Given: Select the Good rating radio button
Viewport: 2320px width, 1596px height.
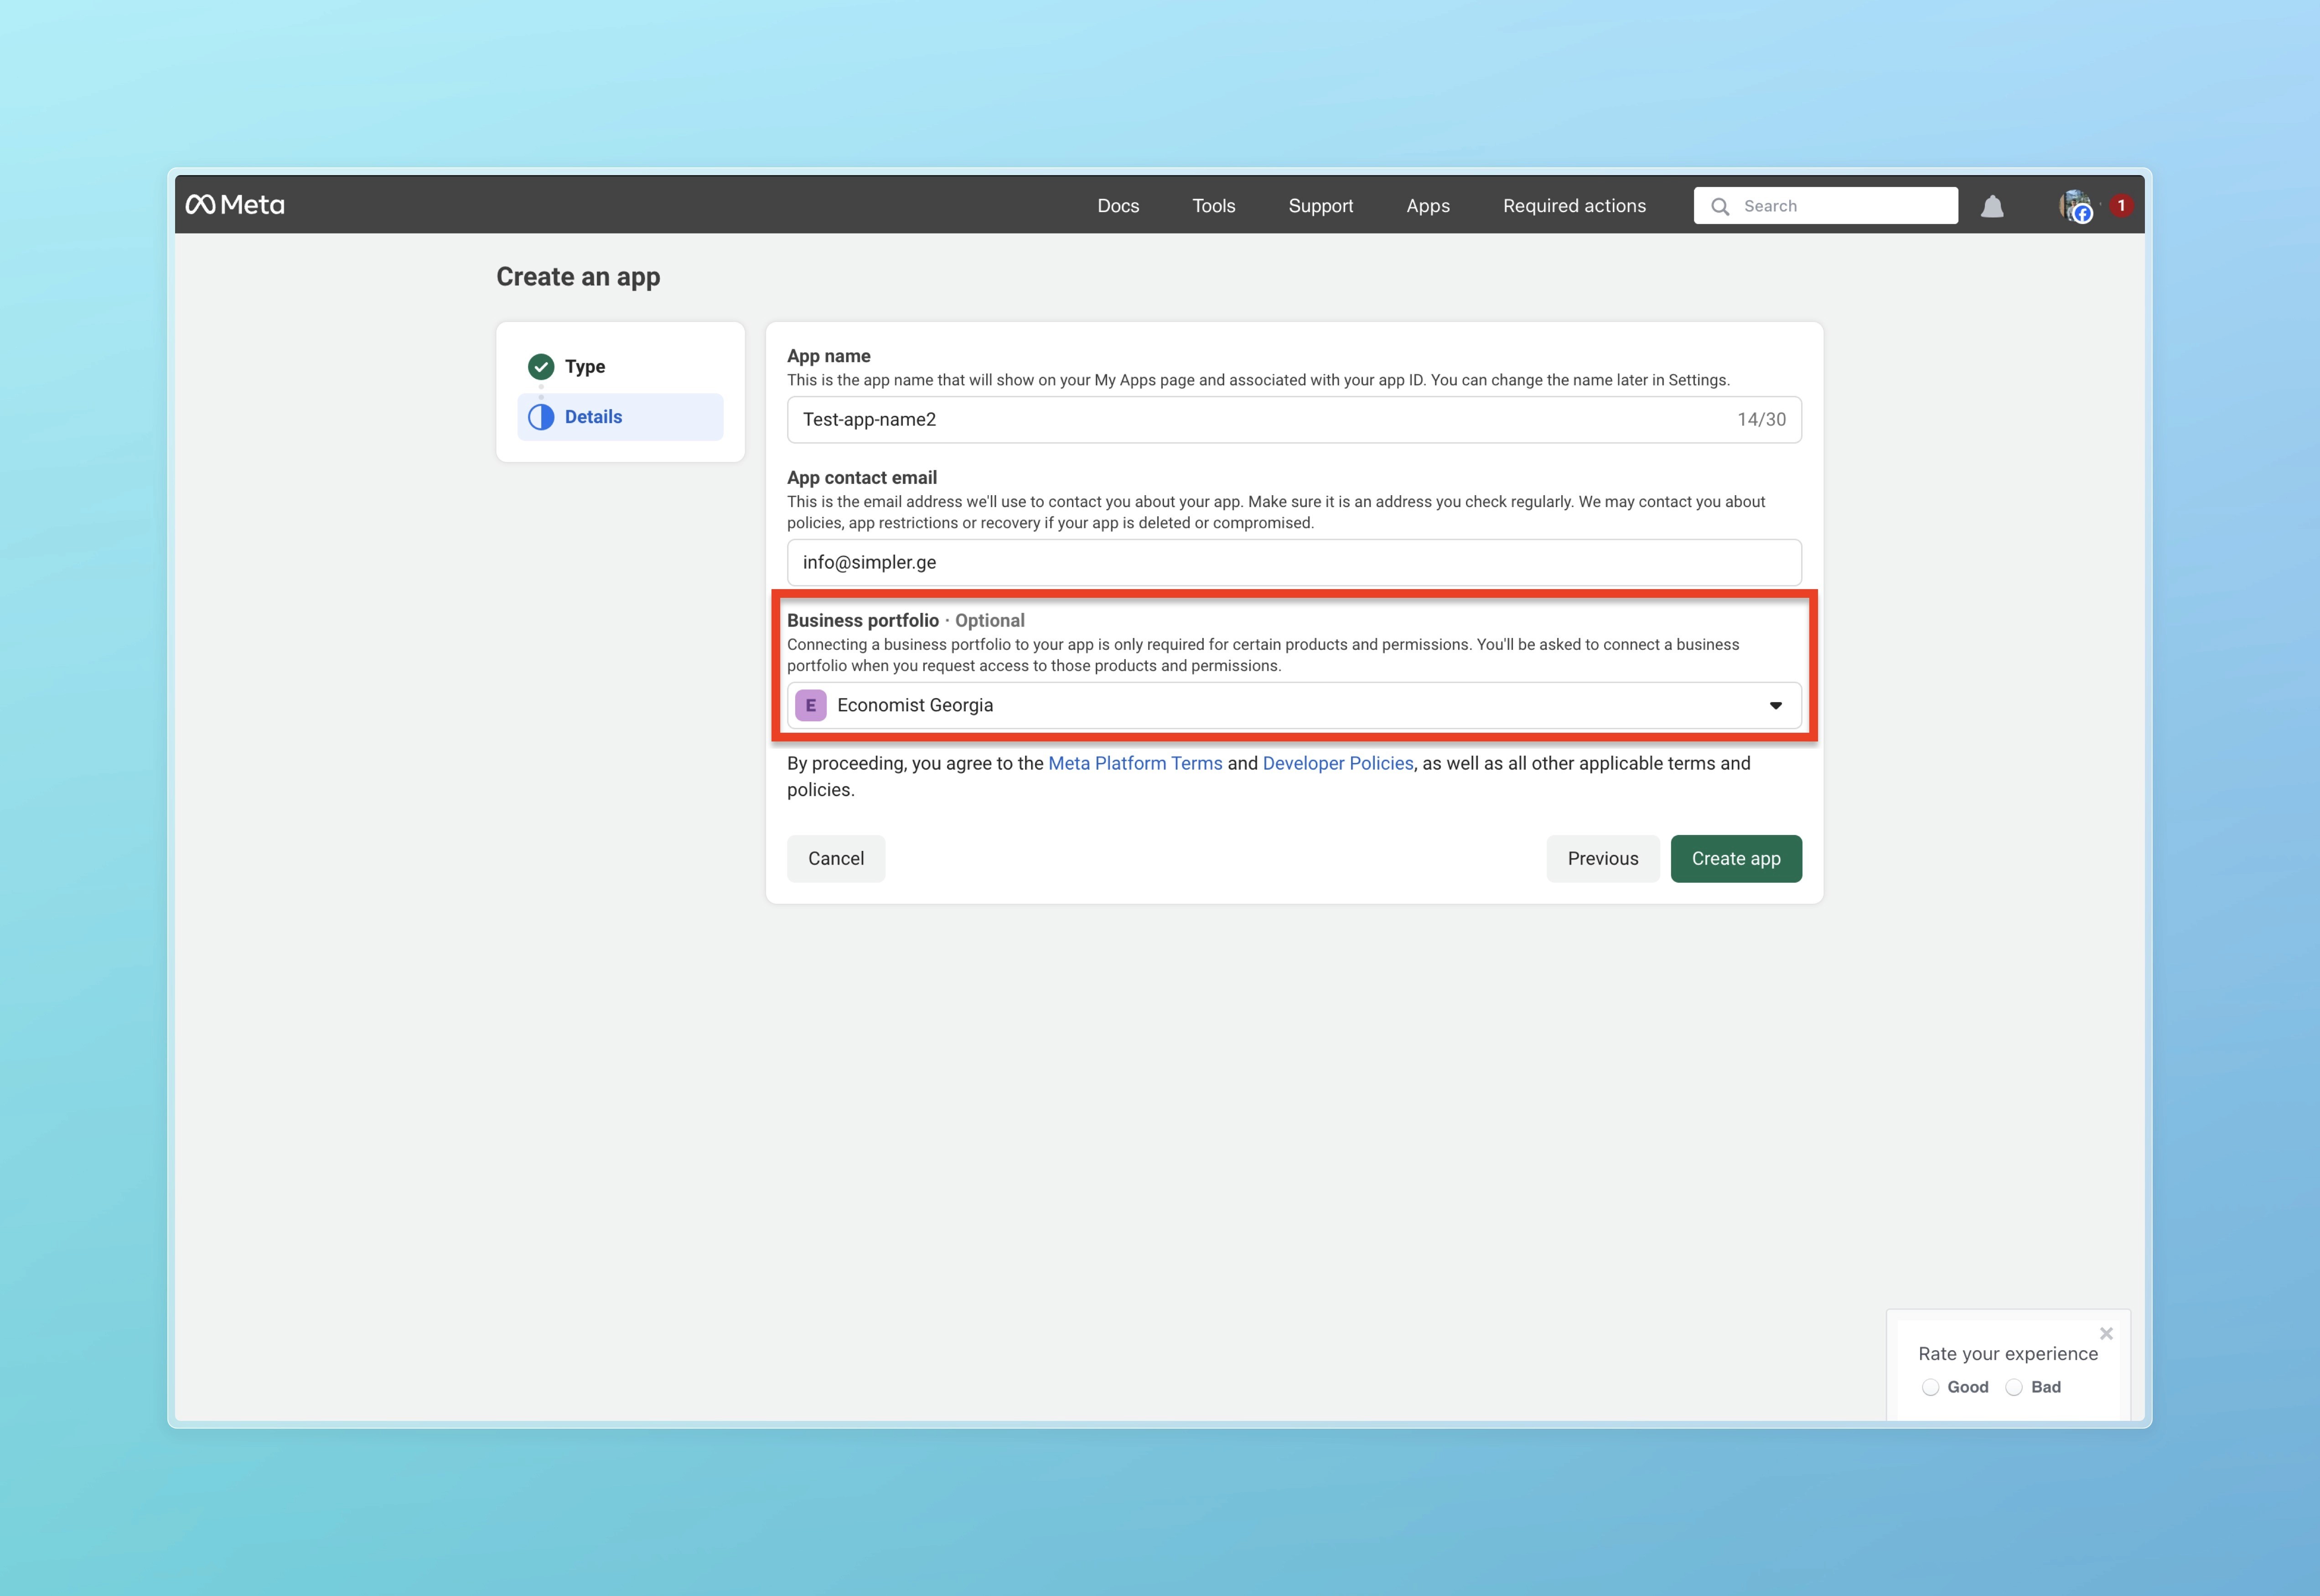Looking at the screenshot, I should (x=1930, y=1387).
